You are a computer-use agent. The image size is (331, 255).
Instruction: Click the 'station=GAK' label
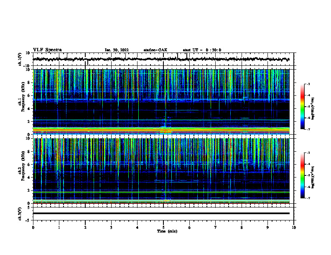pyautogui.click(x=155, y=50)
